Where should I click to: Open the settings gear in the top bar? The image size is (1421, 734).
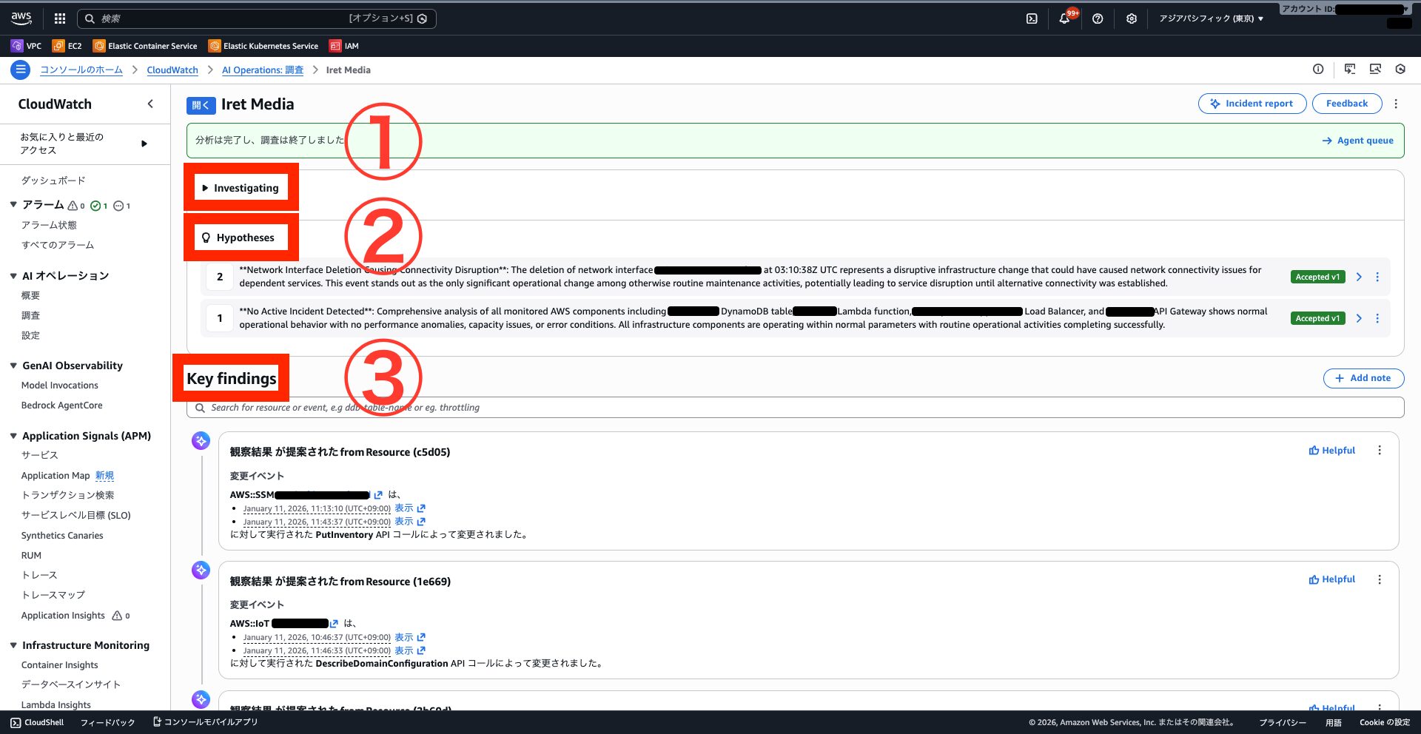click(x=1131, y=18)
